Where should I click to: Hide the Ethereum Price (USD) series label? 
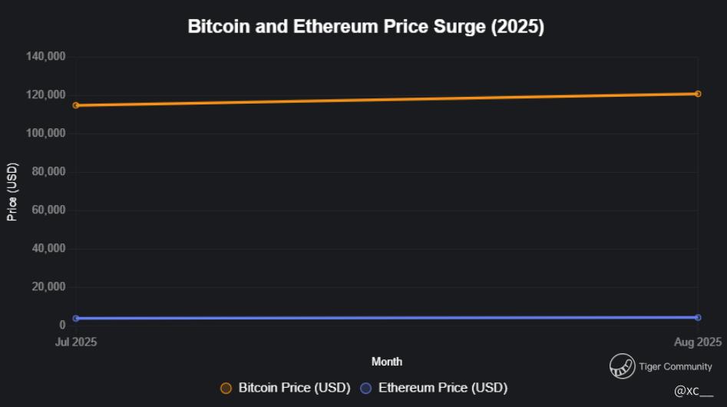coord(442,388)
